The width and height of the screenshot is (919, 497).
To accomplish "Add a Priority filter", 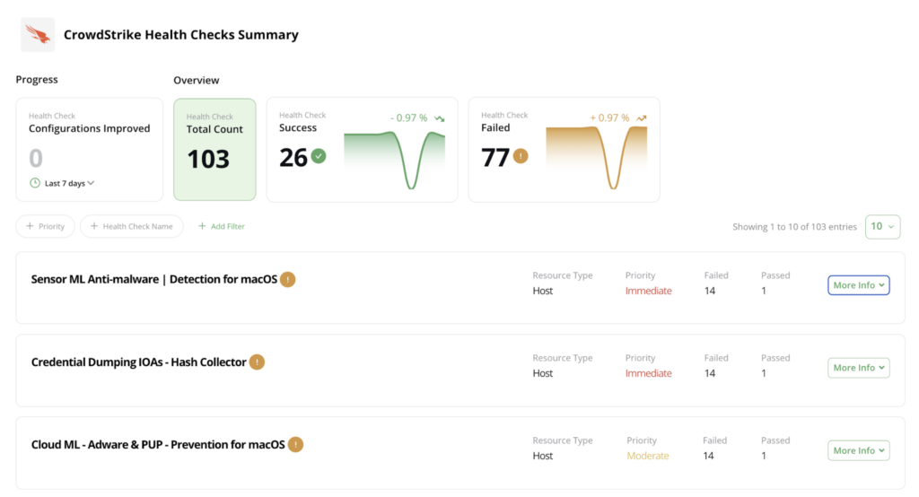I will coord(45,226).
